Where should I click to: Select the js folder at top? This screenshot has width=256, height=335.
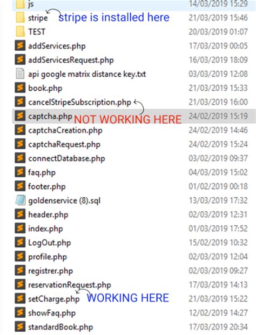click(31, 4)
